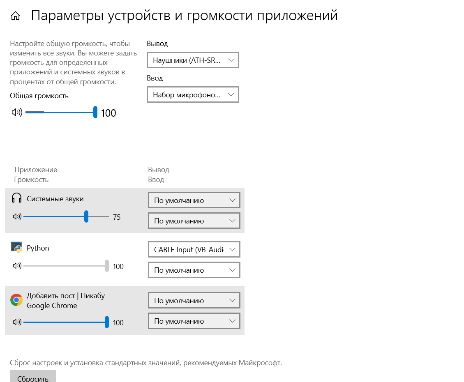Click the Python volume slider
The height and width of the screenshot is (382, 464).
click(x=66, y=266)
